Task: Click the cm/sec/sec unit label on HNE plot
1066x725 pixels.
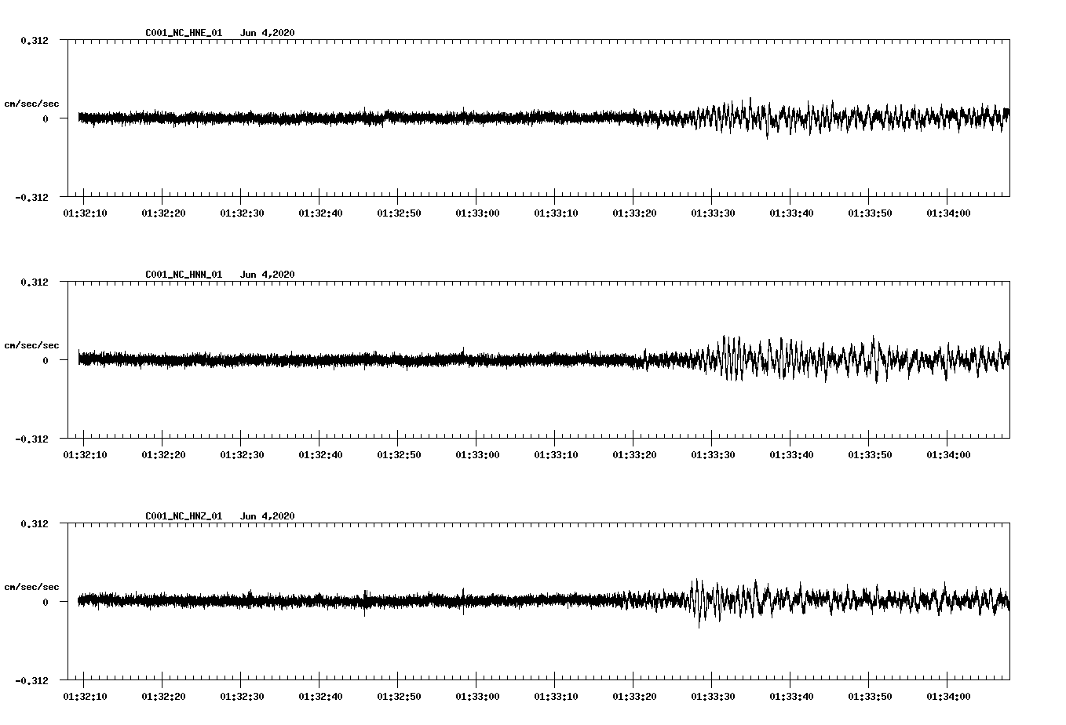Action: tap(32, 104)
